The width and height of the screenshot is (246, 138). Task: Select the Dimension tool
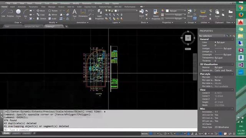pyautogui.click(x=83, y=13)
